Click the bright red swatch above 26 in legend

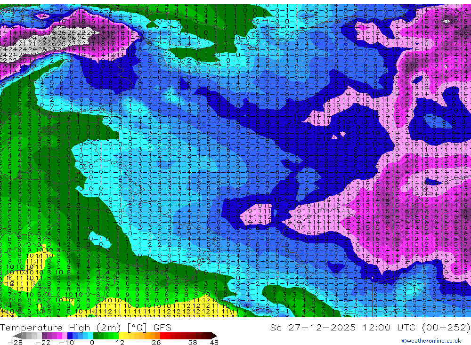coord(162,336)
